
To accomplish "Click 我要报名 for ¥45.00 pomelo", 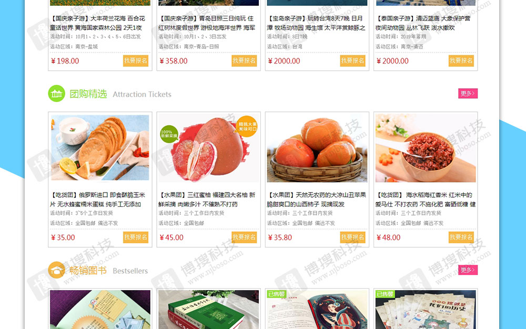I will 244,237.
